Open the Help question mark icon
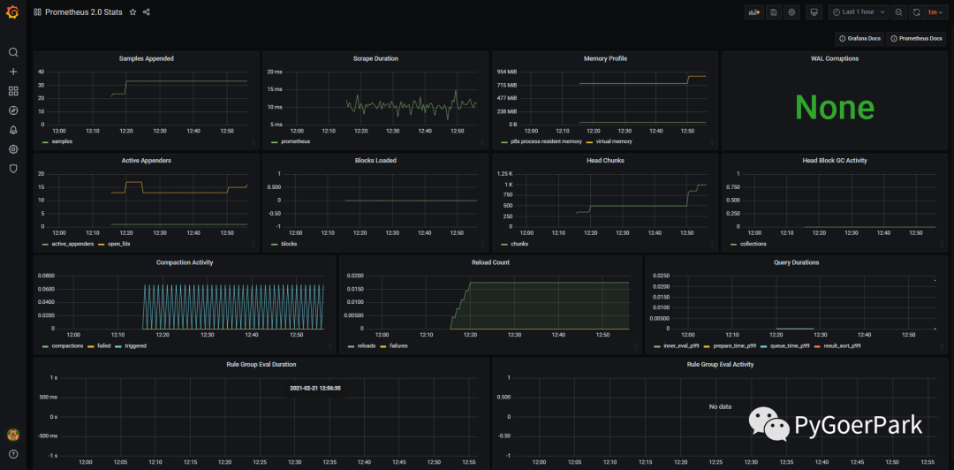The width and height of the screenshot is (954, 470). pyautogui.click(x=13, y=454)
